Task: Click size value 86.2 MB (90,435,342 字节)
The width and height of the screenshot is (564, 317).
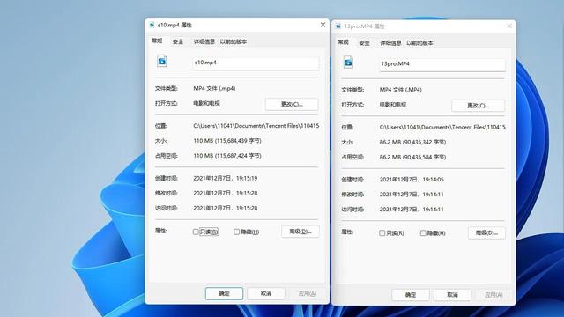Action: tap(413, 143)
